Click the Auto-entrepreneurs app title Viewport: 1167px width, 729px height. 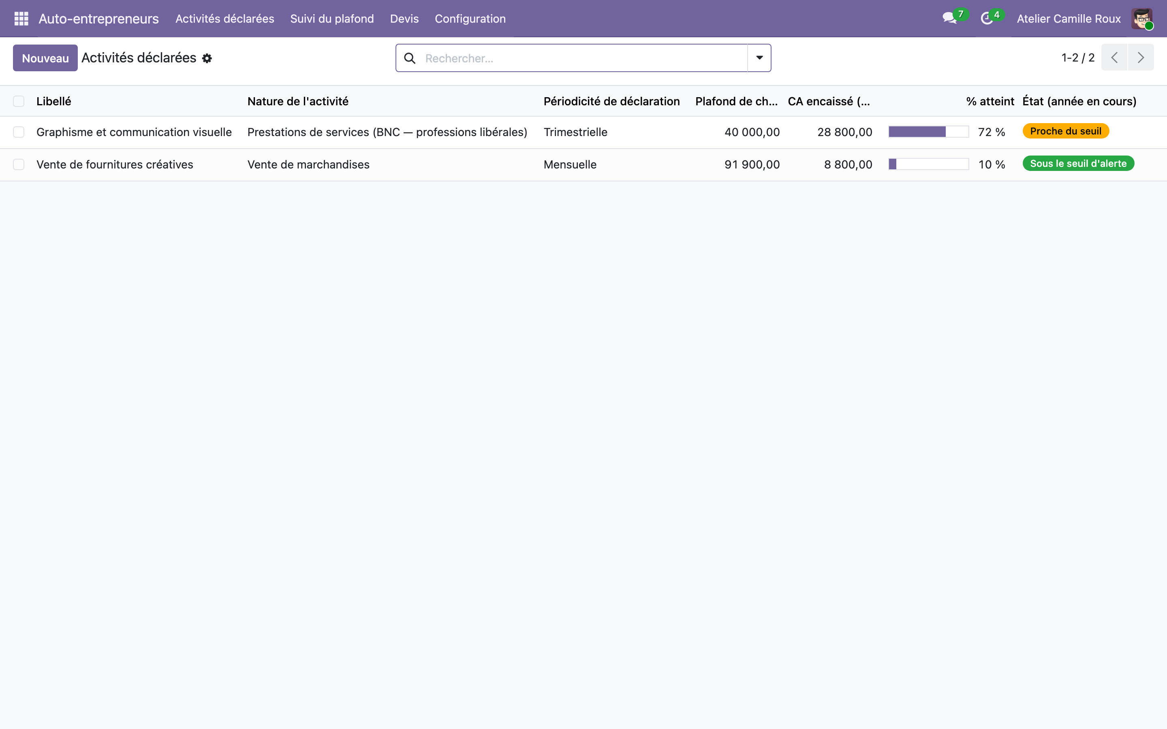click(98, 19)
